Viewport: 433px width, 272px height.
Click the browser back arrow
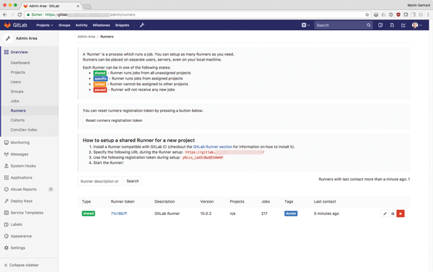pyautogui.click(x=5, y=14)
